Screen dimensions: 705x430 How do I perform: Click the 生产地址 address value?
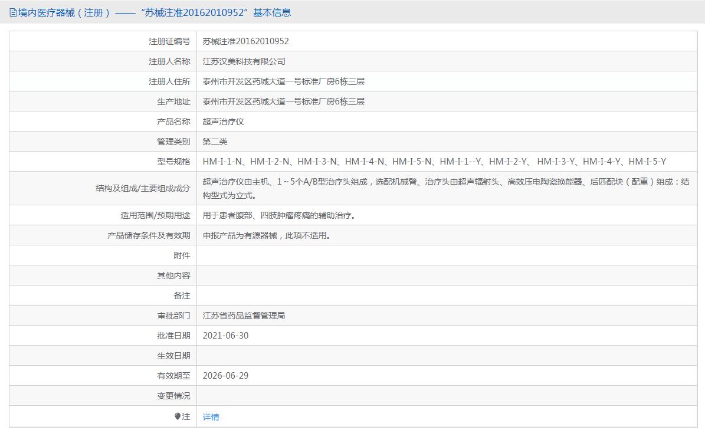pos(283,101)
